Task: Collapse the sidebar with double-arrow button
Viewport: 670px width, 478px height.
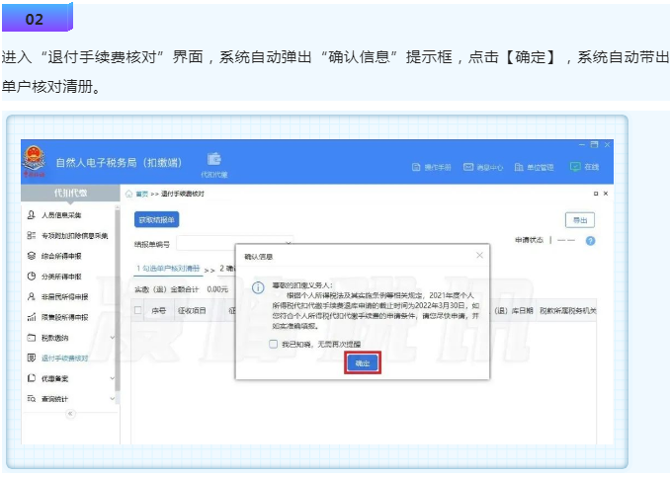Action: [70, 414]
